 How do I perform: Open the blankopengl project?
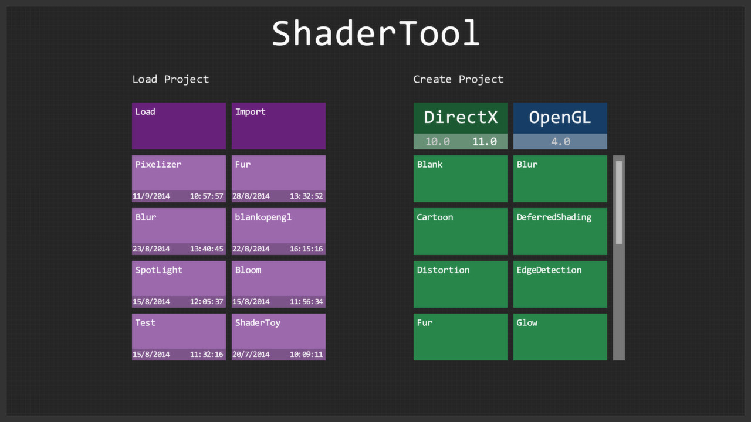point(278,229)
